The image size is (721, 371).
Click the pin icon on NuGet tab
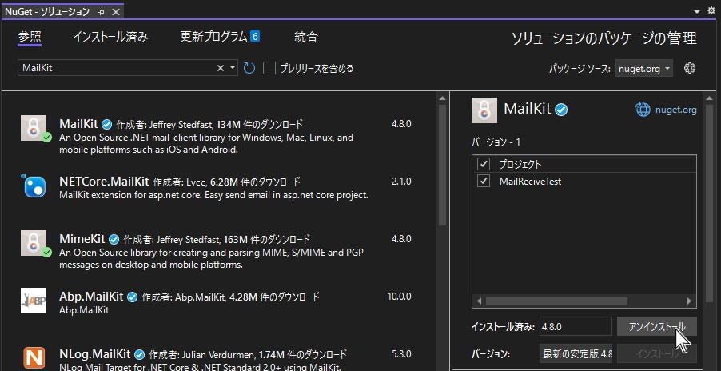[102, 13]
